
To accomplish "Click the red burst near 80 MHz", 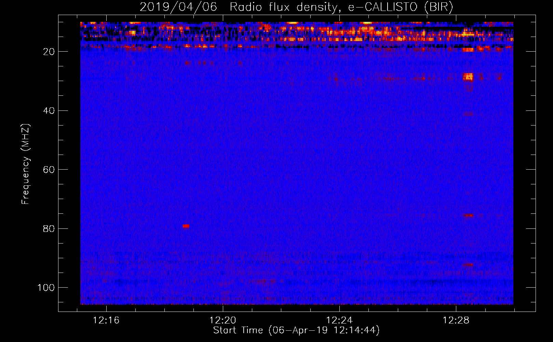I will click(186, 226).
